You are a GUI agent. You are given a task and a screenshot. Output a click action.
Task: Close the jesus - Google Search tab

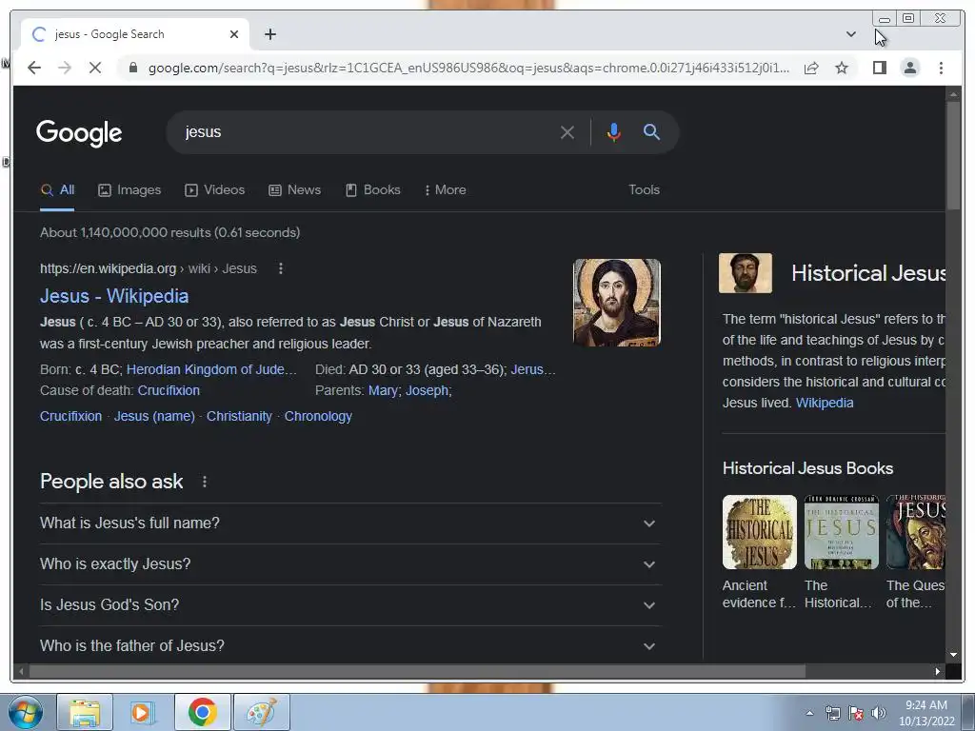point(234,34)
